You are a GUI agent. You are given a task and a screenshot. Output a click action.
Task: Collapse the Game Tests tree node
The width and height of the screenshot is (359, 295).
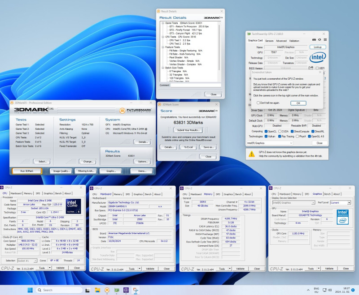[x=163, y=23]
